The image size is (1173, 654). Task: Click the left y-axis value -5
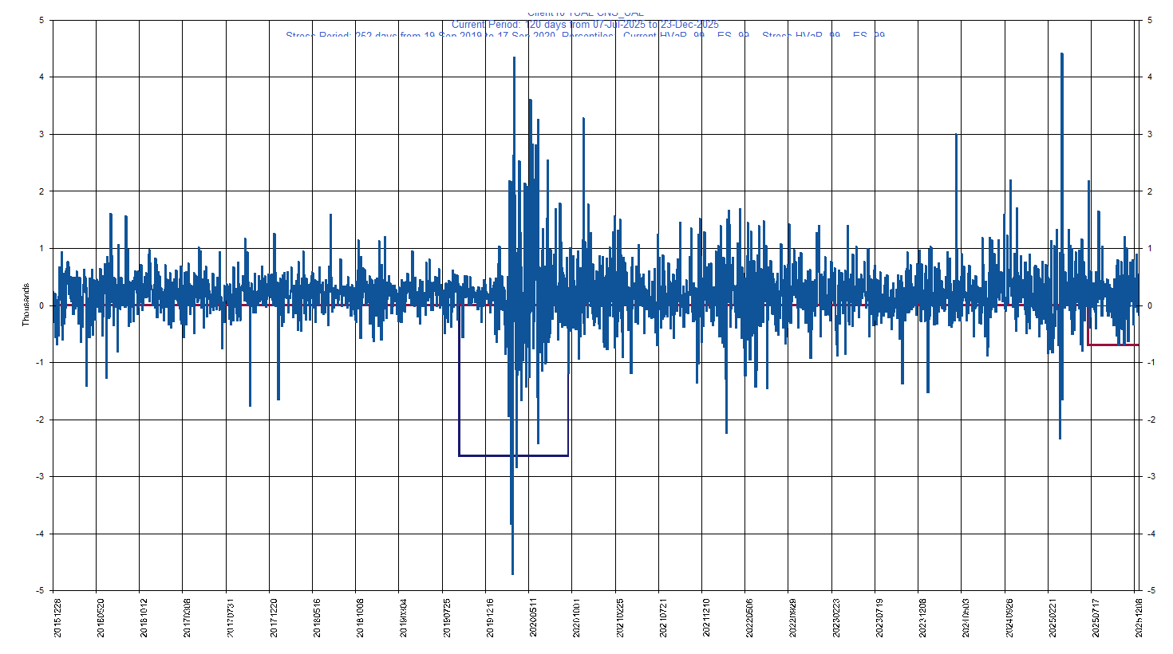40,591
